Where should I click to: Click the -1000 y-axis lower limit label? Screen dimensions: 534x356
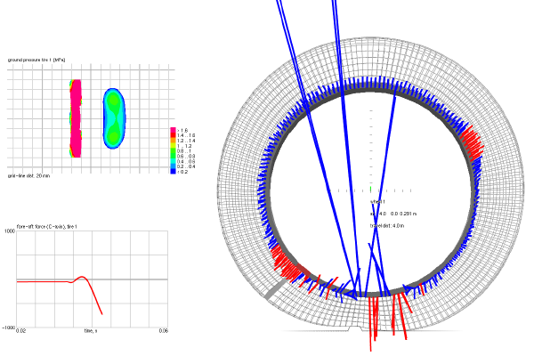(9, 328)
